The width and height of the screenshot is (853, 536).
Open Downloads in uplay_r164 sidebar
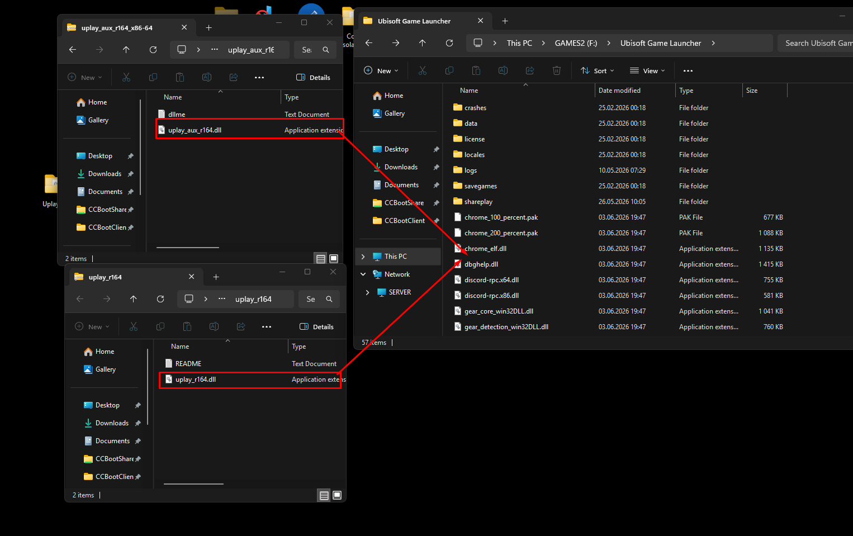click(x=112, y=423)
